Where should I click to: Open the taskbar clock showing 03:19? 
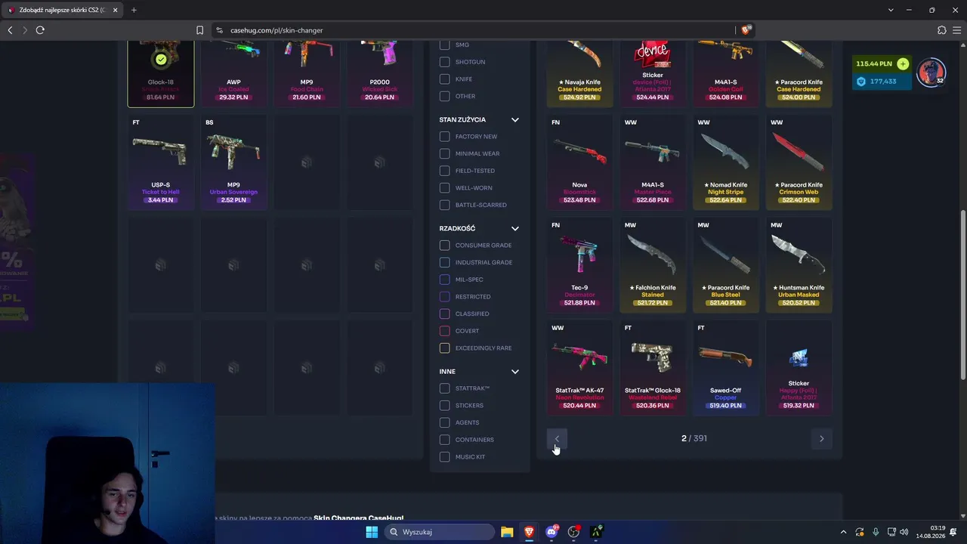(x=931, y=532)
